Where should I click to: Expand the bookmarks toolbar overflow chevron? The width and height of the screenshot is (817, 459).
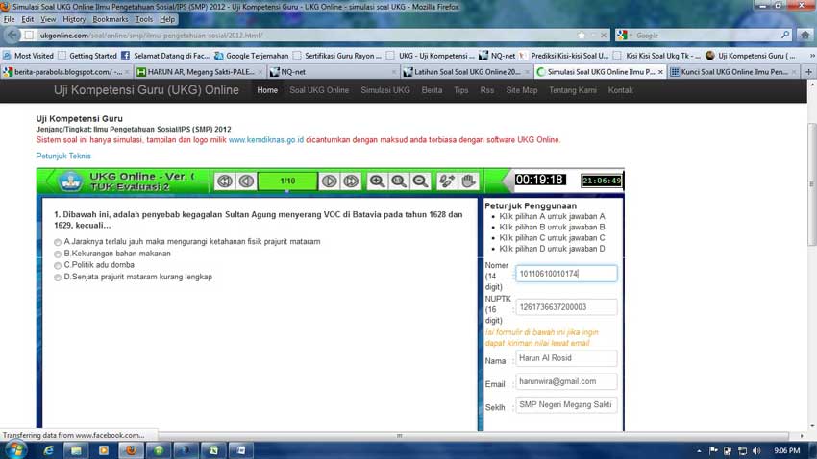click(812, 55)
